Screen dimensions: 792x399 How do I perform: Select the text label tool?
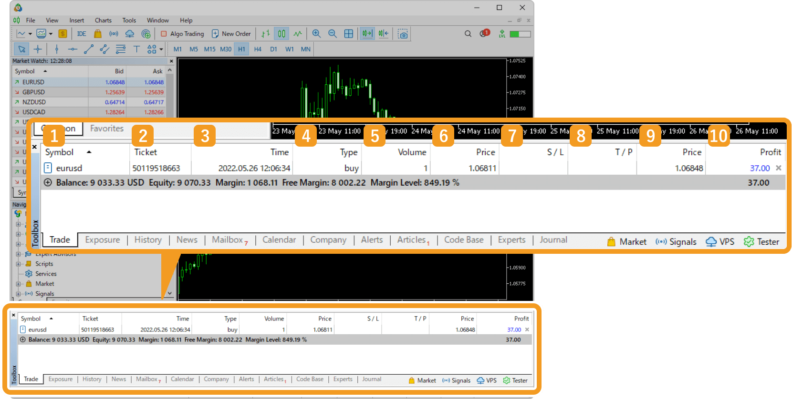click(x=136, y=49)
